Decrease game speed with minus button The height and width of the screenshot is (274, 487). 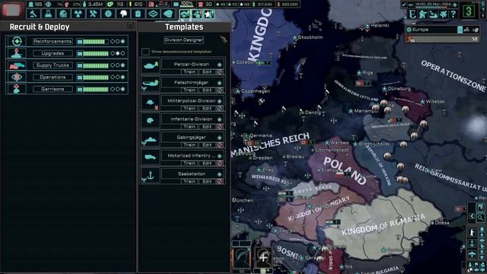pos(411,5)
